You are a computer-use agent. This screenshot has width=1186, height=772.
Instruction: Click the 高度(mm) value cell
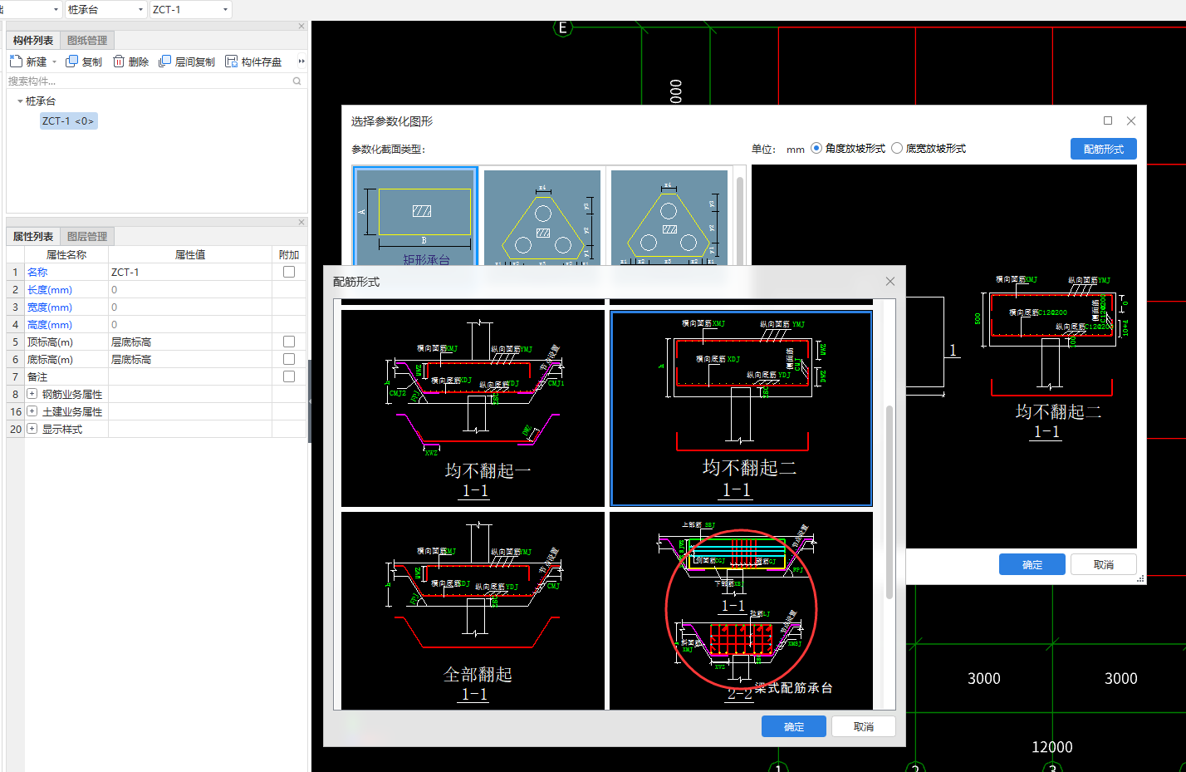point(190,324)
